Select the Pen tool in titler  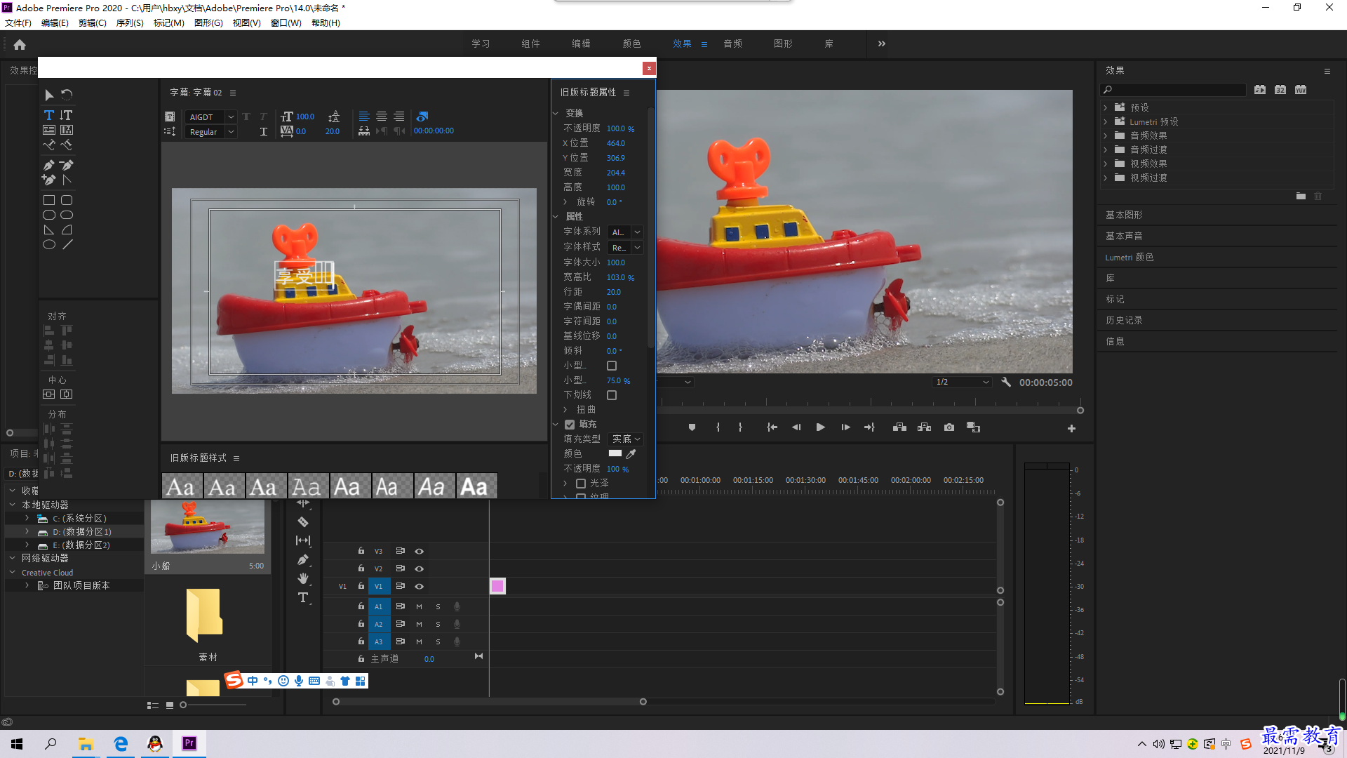tap(49, 165)
